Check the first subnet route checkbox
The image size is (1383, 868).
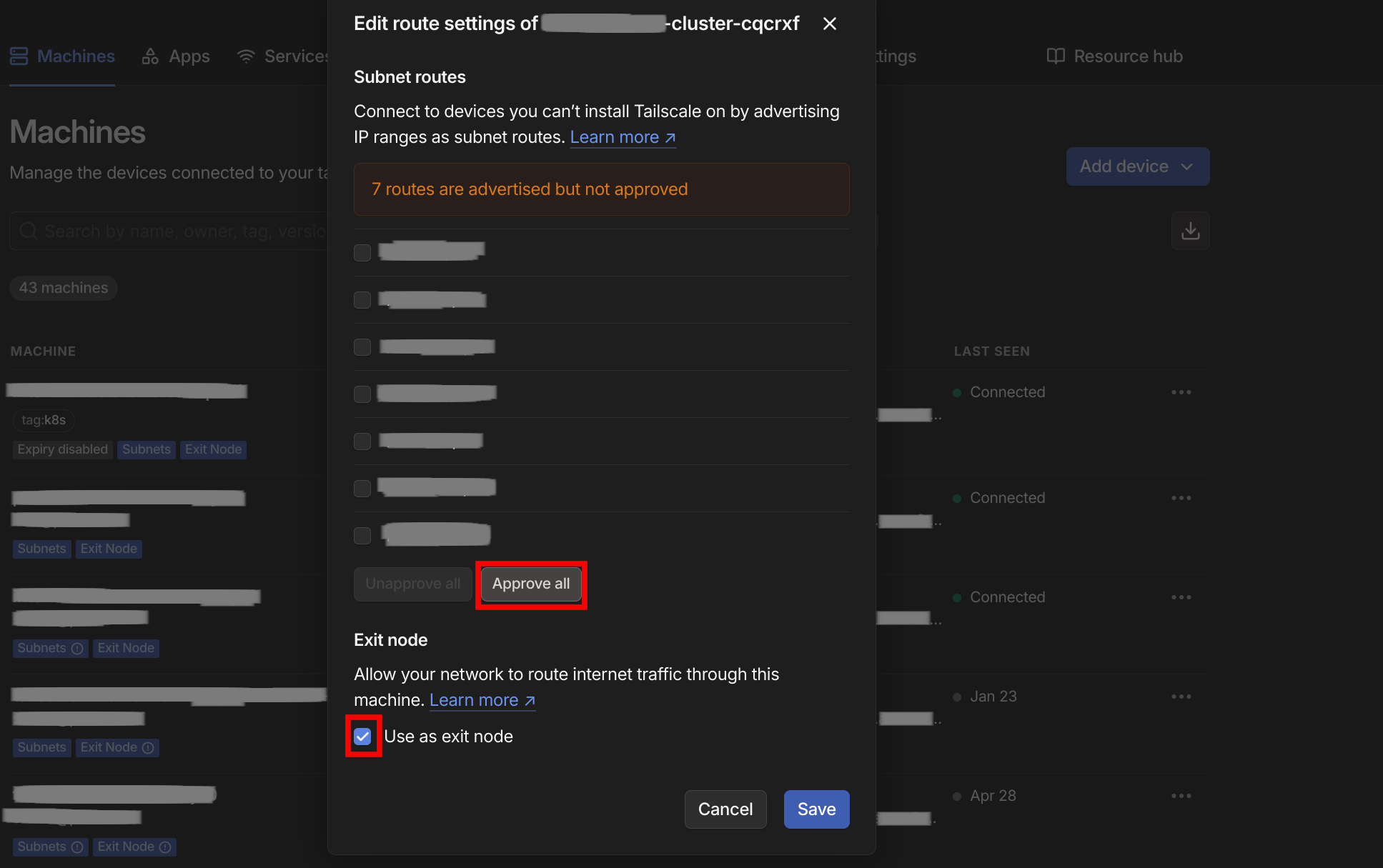point(362,252)
